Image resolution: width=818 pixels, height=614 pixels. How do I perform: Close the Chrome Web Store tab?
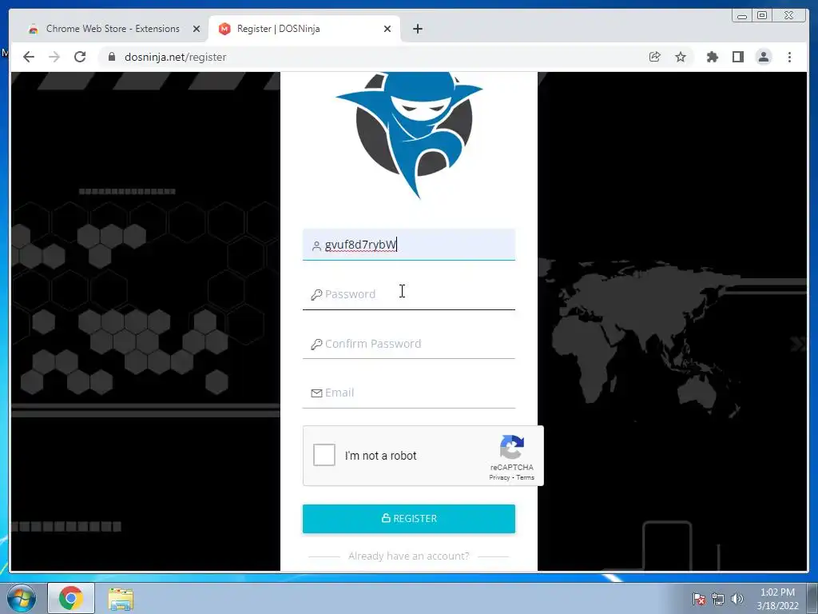click(197, 29)
